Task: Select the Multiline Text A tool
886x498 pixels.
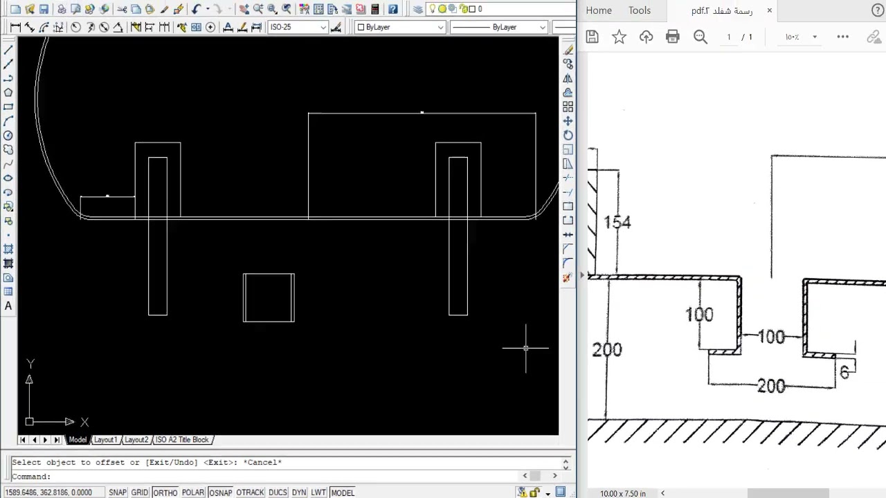Action: coord(8,306)
